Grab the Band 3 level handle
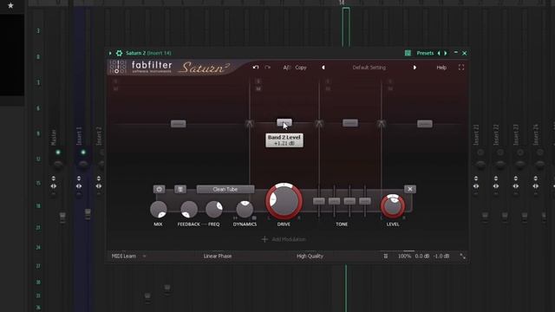 coord(350,123)
